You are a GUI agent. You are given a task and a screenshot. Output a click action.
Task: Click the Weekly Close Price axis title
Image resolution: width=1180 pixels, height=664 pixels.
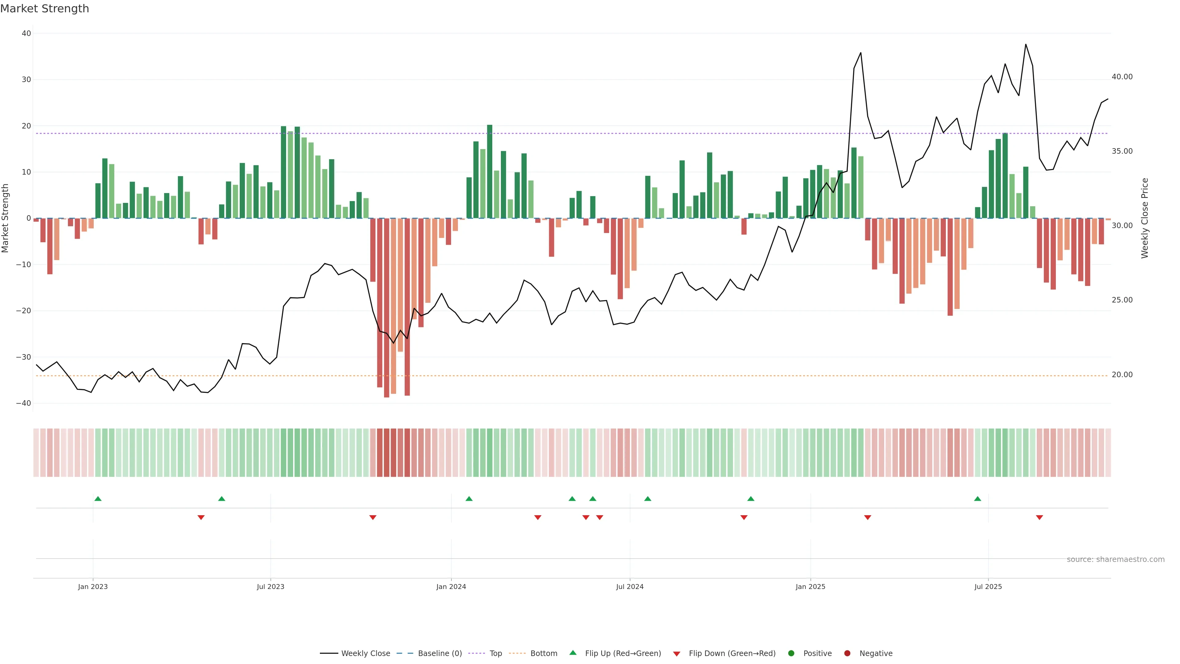coord(1145,218)
